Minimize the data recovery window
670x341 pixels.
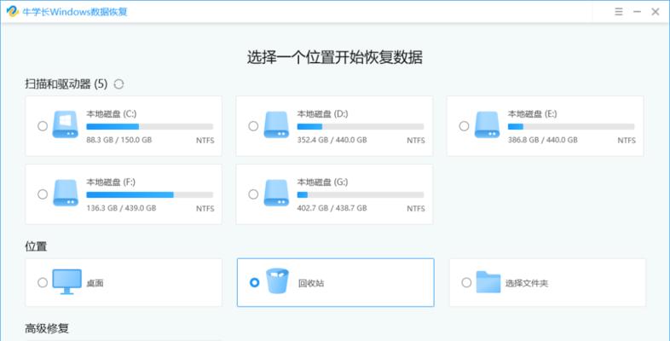pos(637,12)
